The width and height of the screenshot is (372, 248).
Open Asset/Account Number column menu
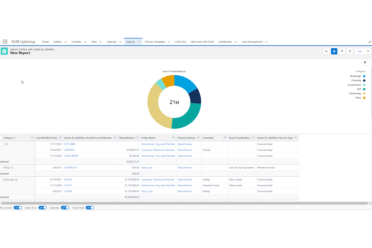click(x=115, y=137)
